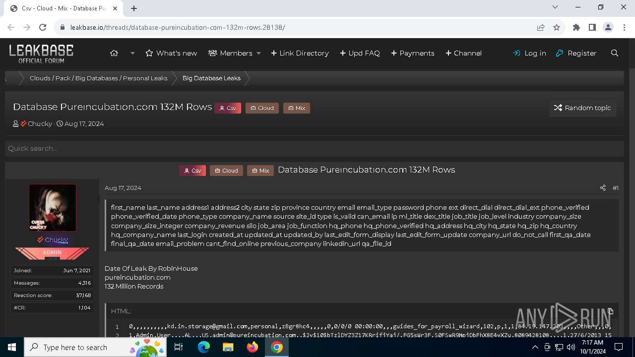Reload the page
635x357 pixels.
(43, 27)
